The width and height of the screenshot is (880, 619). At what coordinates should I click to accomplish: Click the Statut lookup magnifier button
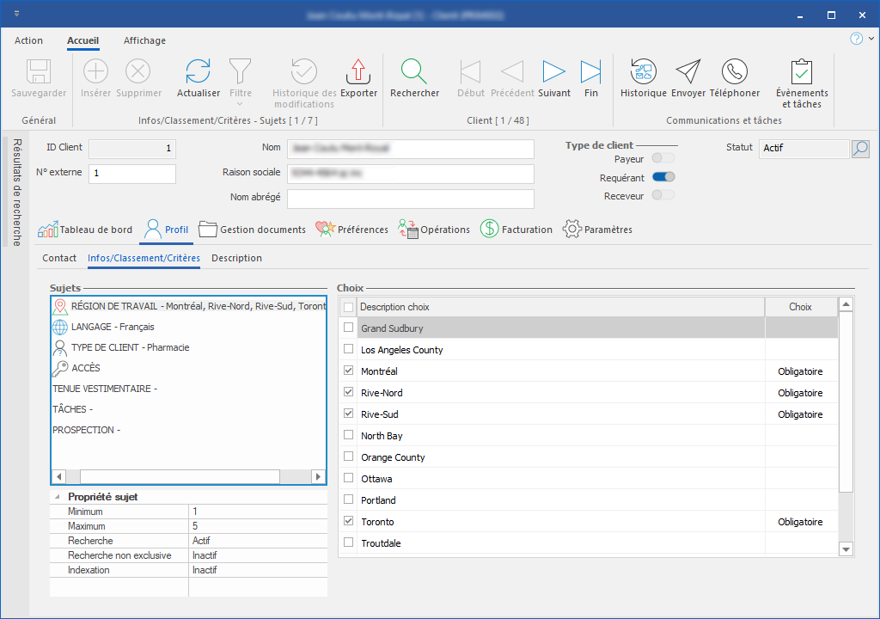pos(860,149)
